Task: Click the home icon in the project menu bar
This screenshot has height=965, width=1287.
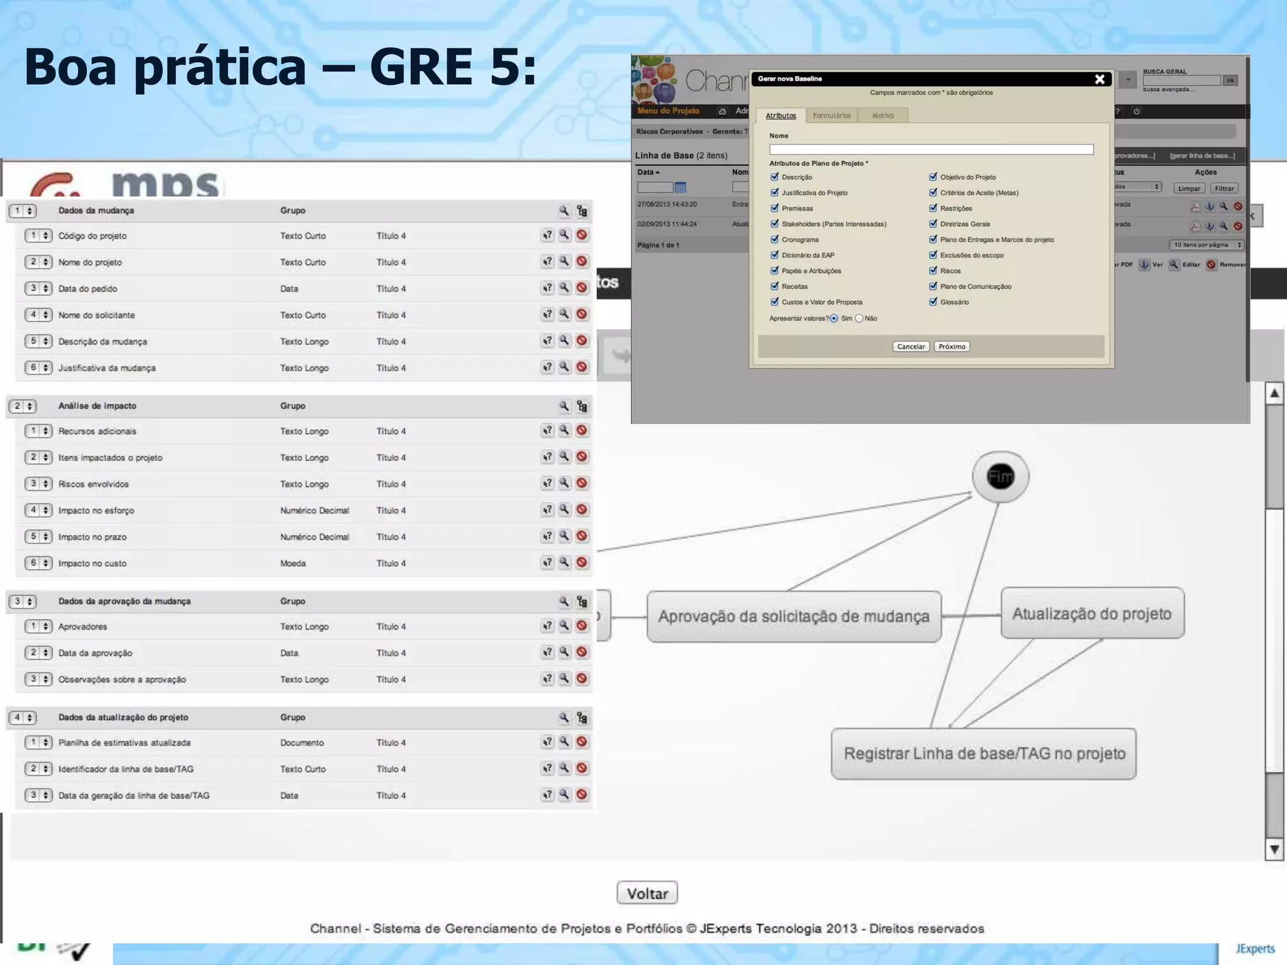Action: coord(722,111)
